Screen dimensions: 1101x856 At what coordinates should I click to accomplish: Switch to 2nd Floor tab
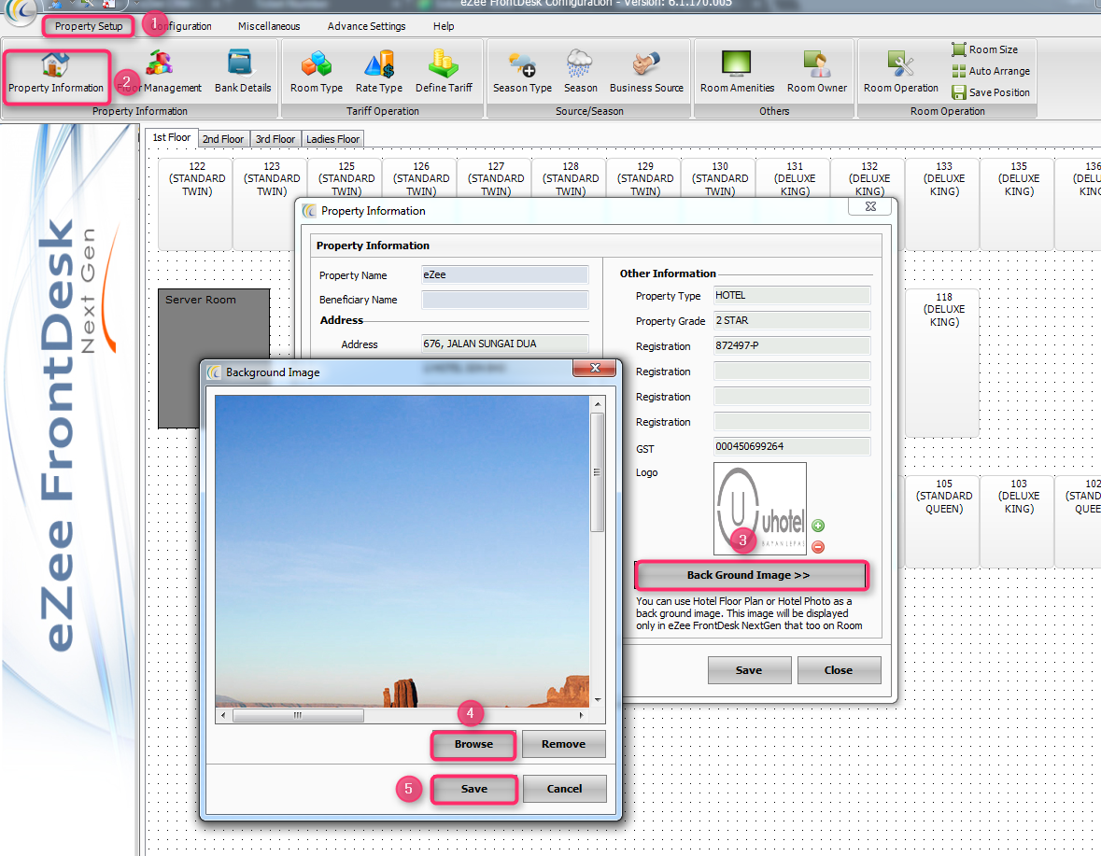[223, 139]
